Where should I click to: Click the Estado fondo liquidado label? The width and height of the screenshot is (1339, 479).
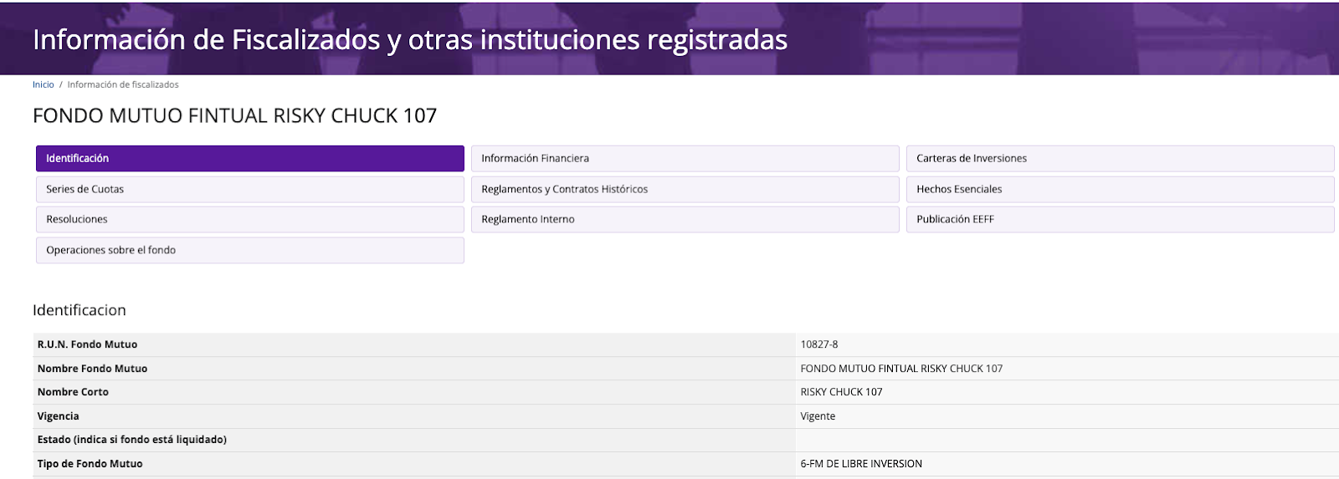(132, 440)
